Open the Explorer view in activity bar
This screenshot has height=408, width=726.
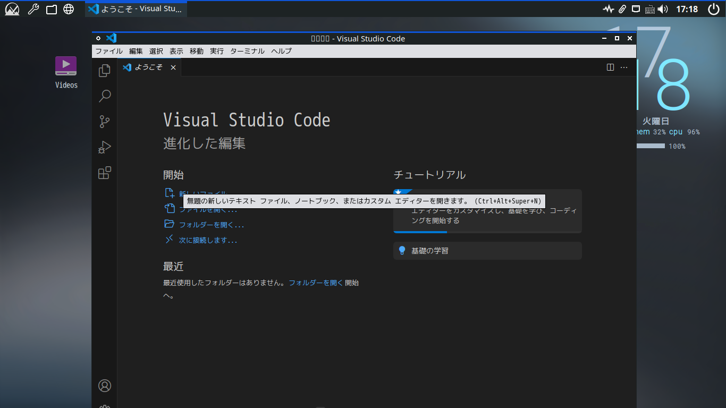(105, 70)
